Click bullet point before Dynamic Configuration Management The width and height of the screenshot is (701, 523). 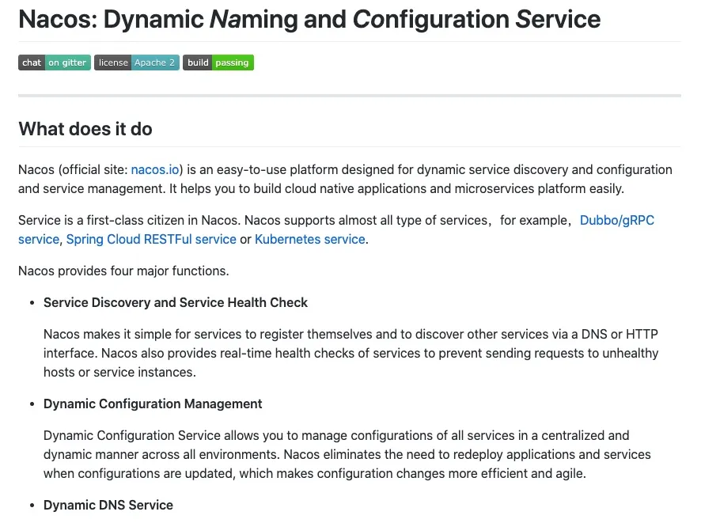click(32, 404)
